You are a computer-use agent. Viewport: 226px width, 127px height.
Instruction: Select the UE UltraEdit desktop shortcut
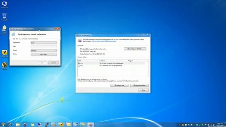click(5, 66)
